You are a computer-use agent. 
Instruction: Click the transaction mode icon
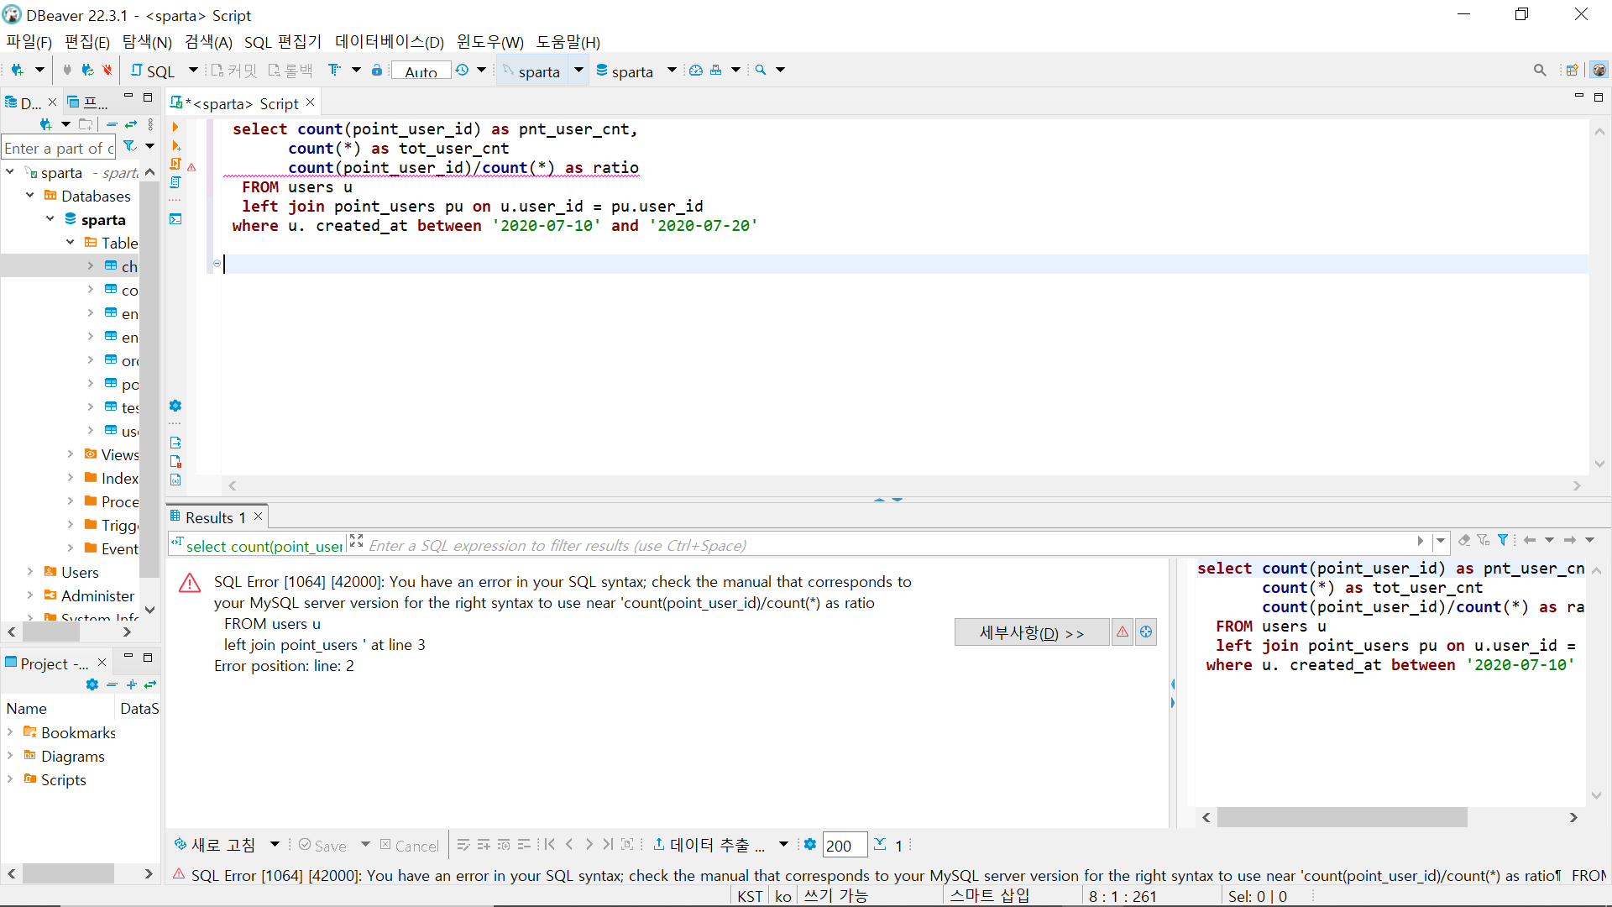click(334, 71)
